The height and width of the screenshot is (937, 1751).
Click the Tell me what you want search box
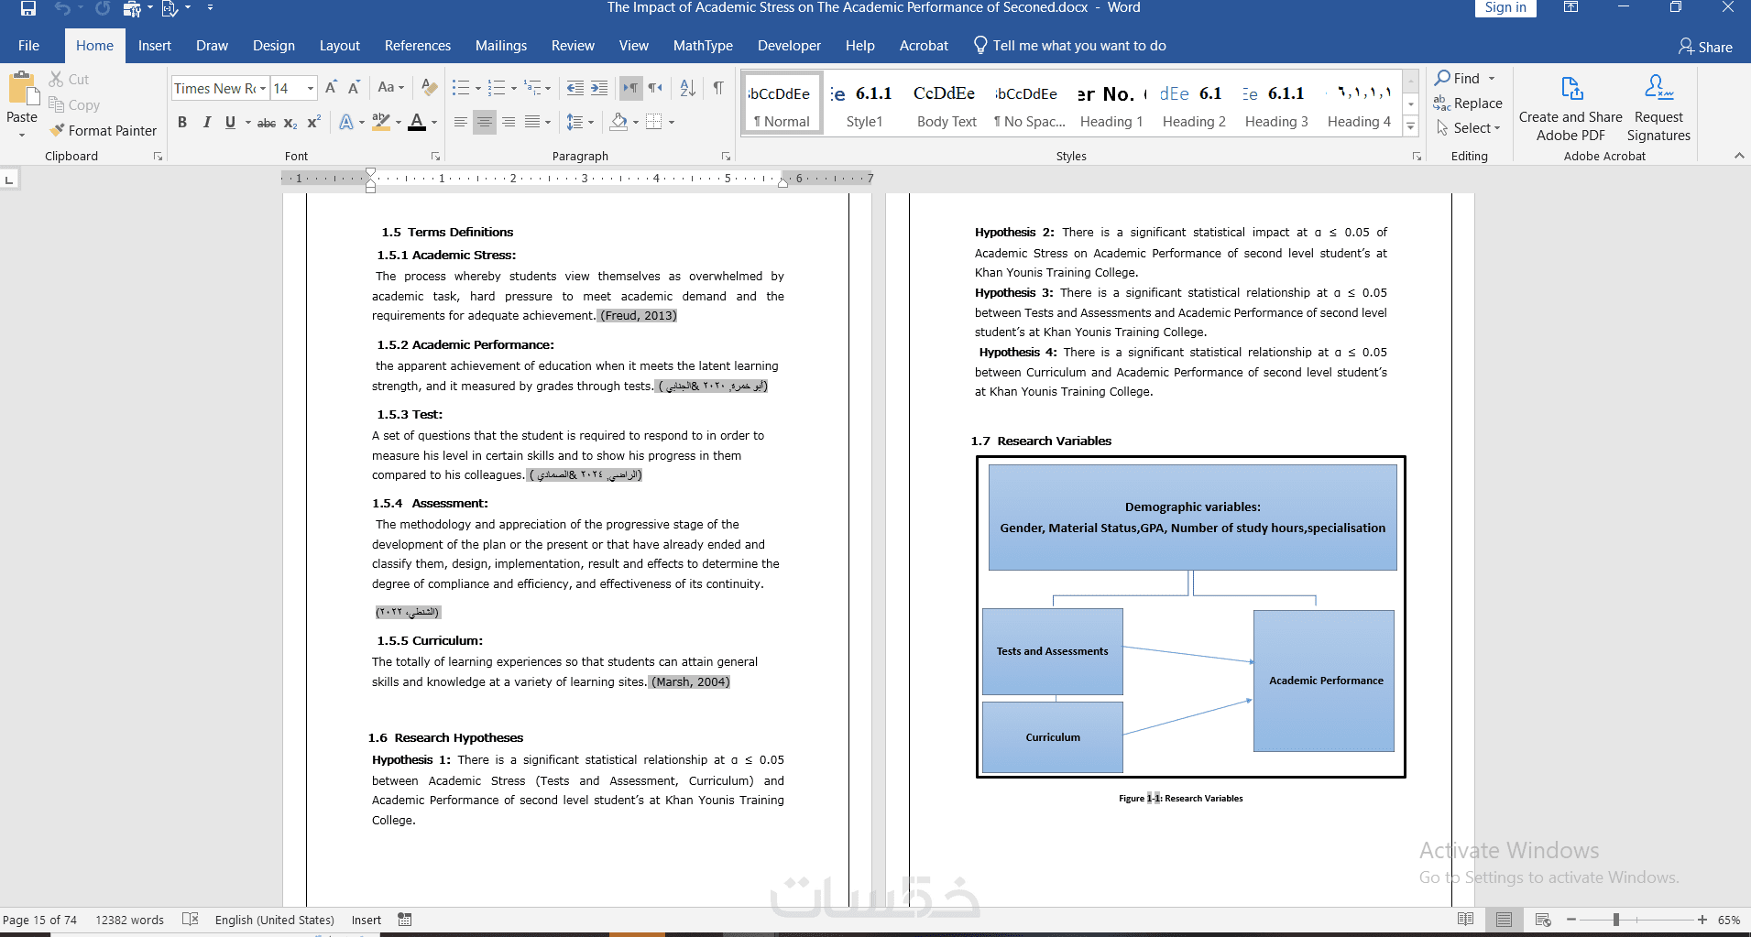tap(1069, 46)
